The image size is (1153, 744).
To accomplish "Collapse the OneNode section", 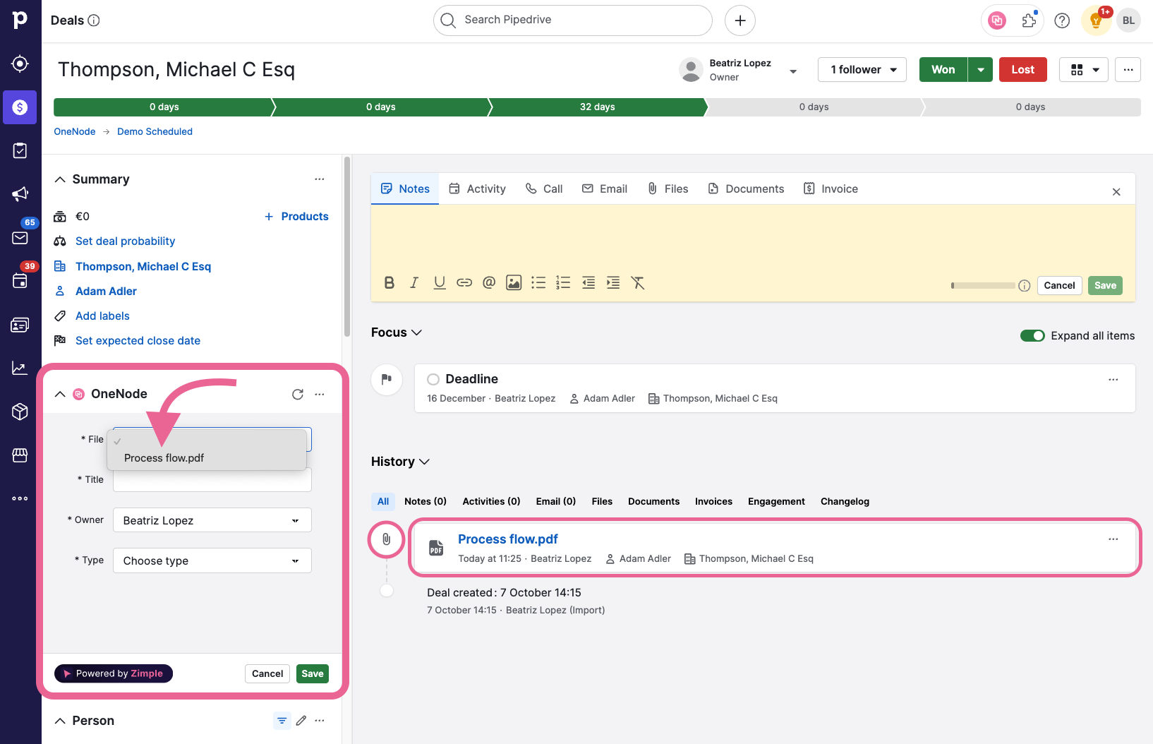I will (x=60, y=394).
